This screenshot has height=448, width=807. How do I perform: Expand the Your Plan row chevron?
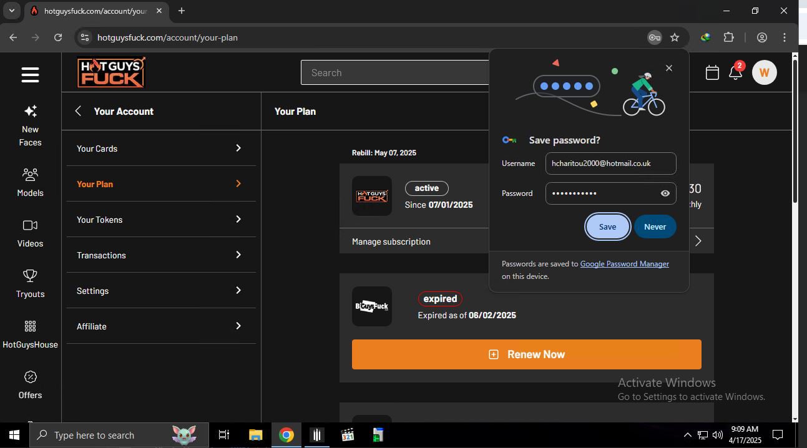coord(238,183)
